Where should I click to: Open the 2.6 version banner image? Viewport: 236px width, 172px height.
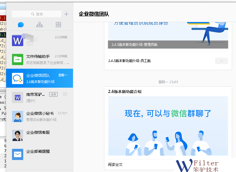(x=168, y=126)
